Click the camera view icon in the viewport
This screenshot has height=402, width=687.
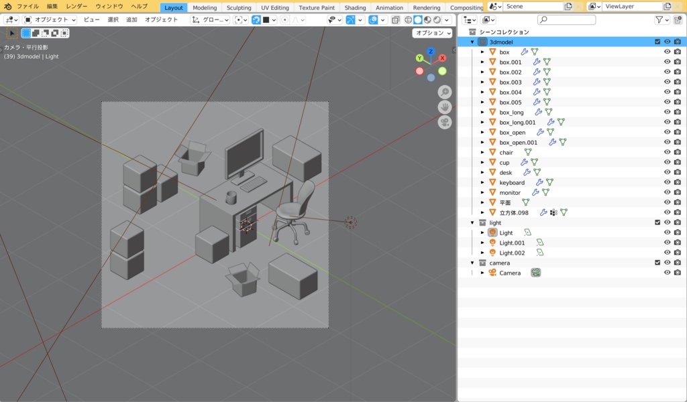444,122
